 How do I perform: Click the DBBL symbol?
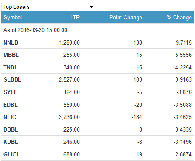pos(11,129)
